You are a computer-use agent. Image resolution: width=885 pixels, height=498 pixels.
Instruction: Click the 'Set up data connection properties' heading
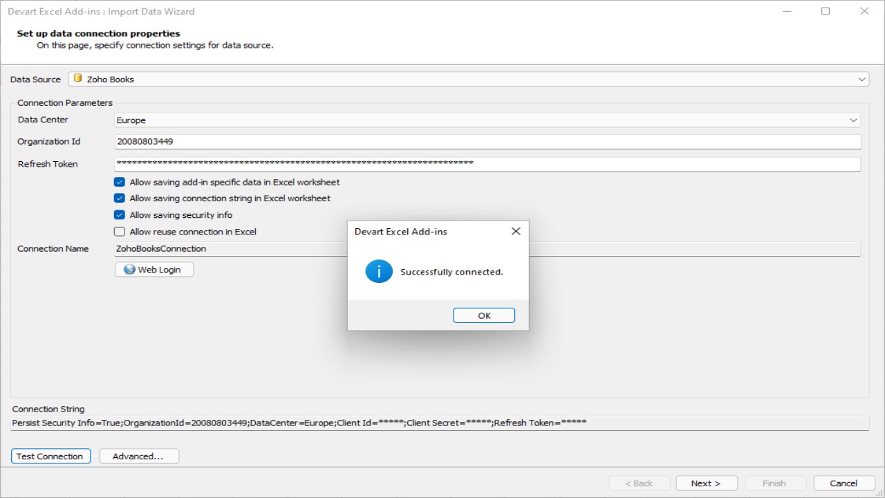(98, 33)
